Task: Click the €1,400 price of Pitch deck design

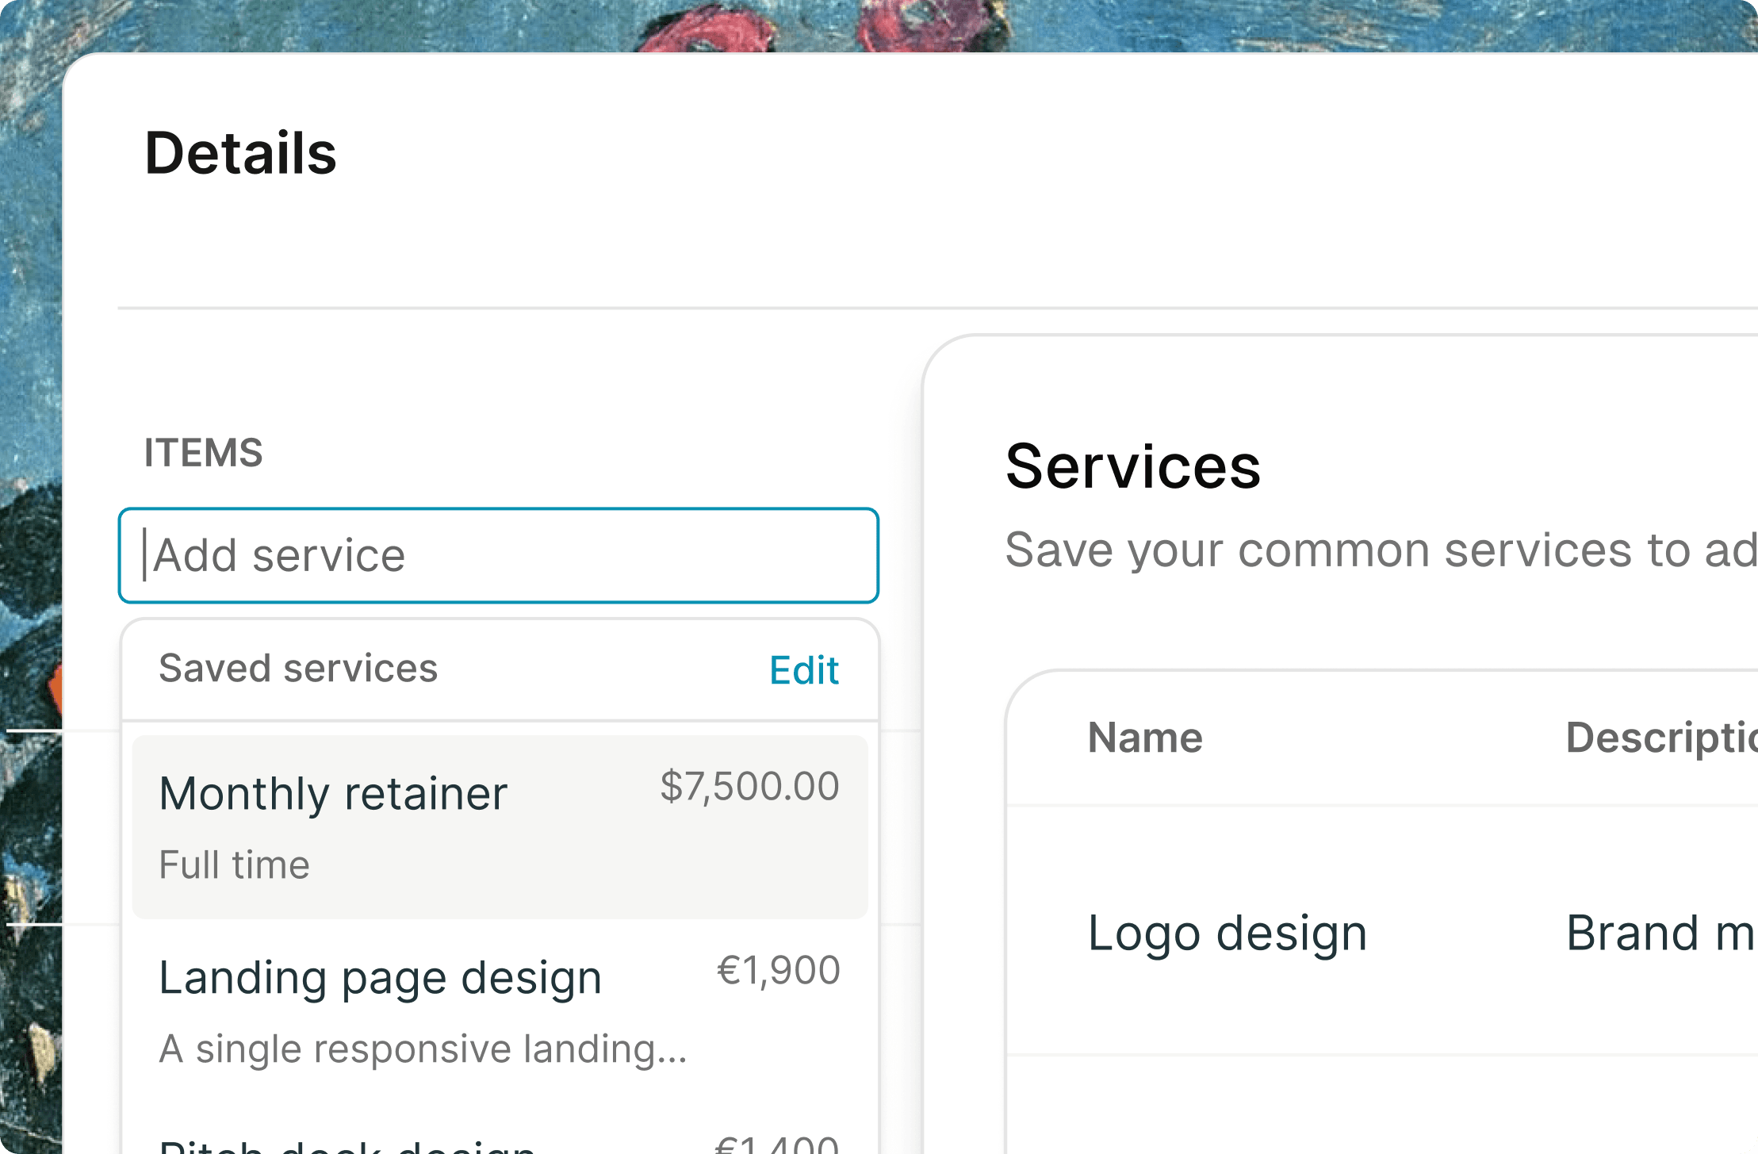Action: coord(776,1144)
